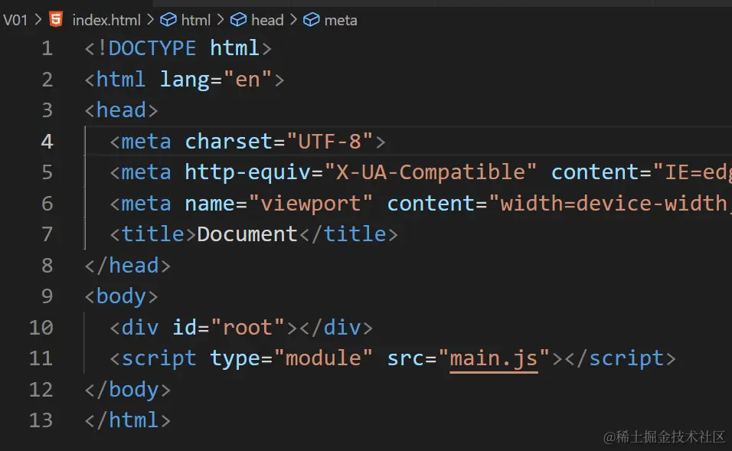The width and height of the screenshot is (732, 451).
Task: Click the closing title tag on line 7
Action: coord(348,234)
